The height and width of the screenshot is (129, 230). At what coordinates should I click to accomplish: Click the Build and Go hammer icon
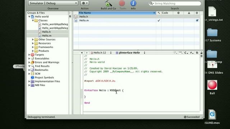(108, 3)
